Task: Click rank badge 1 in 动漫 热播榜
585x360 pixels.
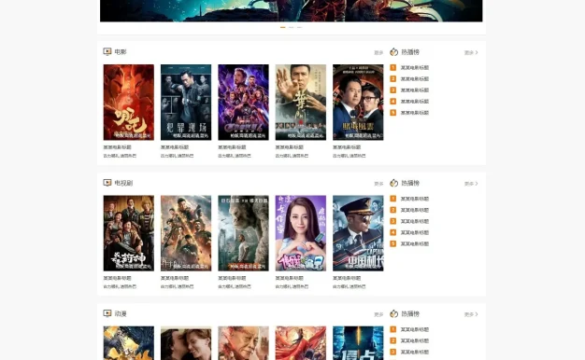Action: [392, 329]
